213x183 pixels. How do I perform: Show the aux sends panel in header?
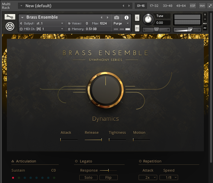(202, 6)
